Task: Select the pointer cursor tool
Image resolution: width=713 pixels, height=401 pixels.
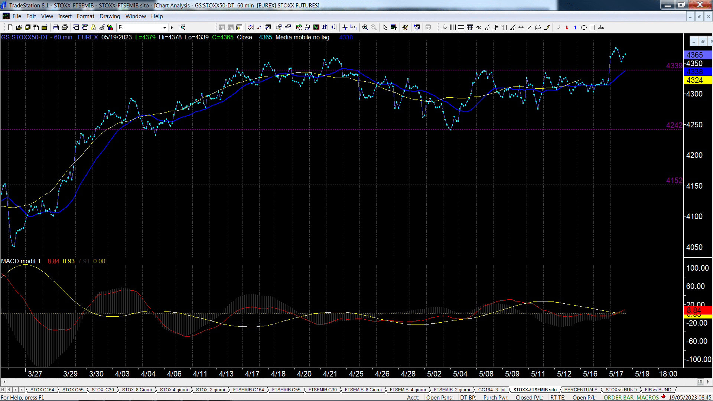Action: 385,27
